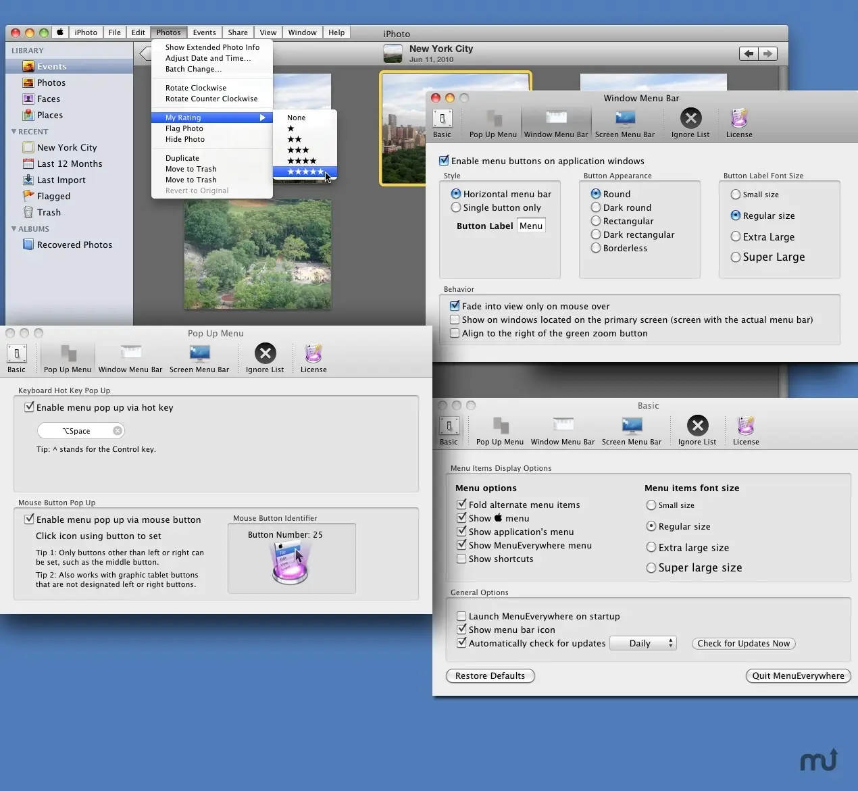Collapse the RECENT section in iPhoto sidebar
This screenshot has width=858, height=791.
[14, 132]
